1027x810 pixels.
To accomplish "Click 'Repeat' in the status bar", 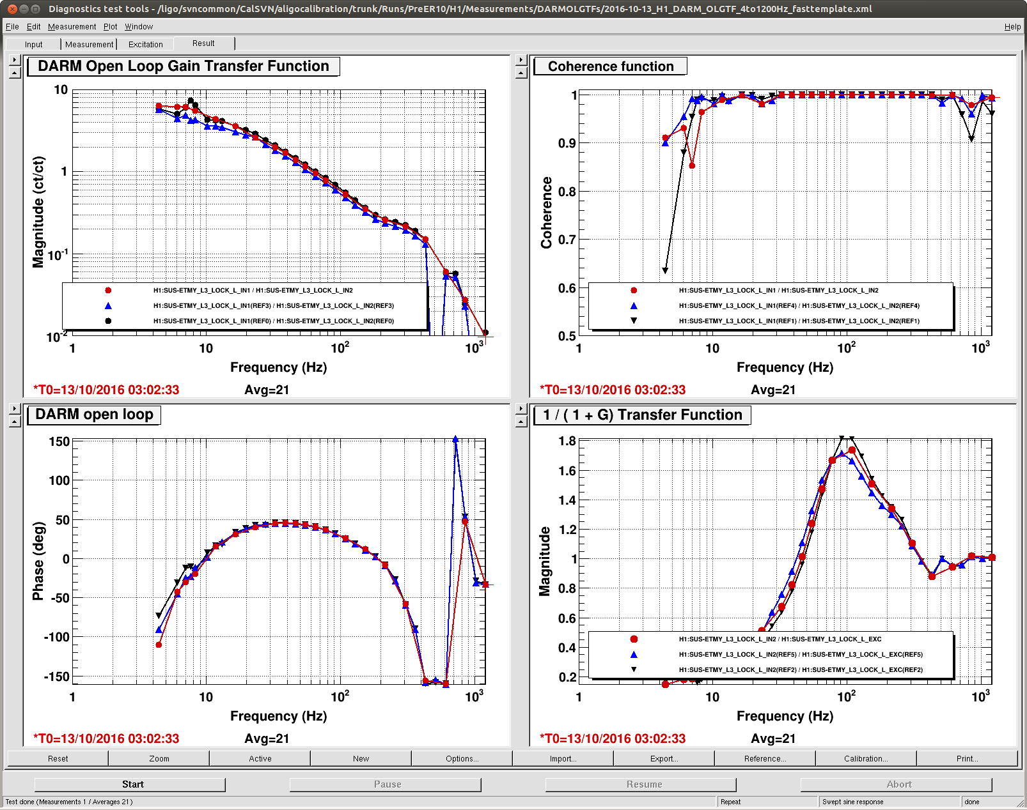I will (x=730, y=802).
